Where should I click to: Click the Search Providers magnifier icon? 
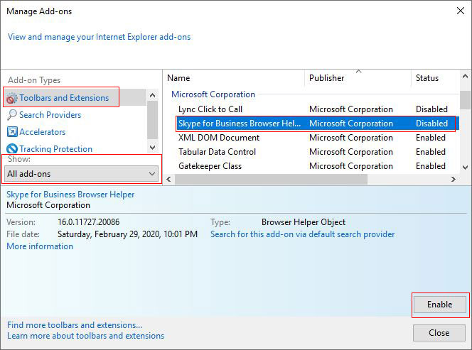click(12, 115)
